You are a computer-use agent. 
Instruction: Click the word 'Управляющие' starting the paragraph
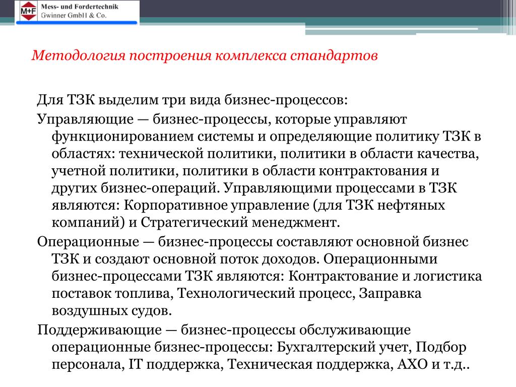tap(85, 119)
